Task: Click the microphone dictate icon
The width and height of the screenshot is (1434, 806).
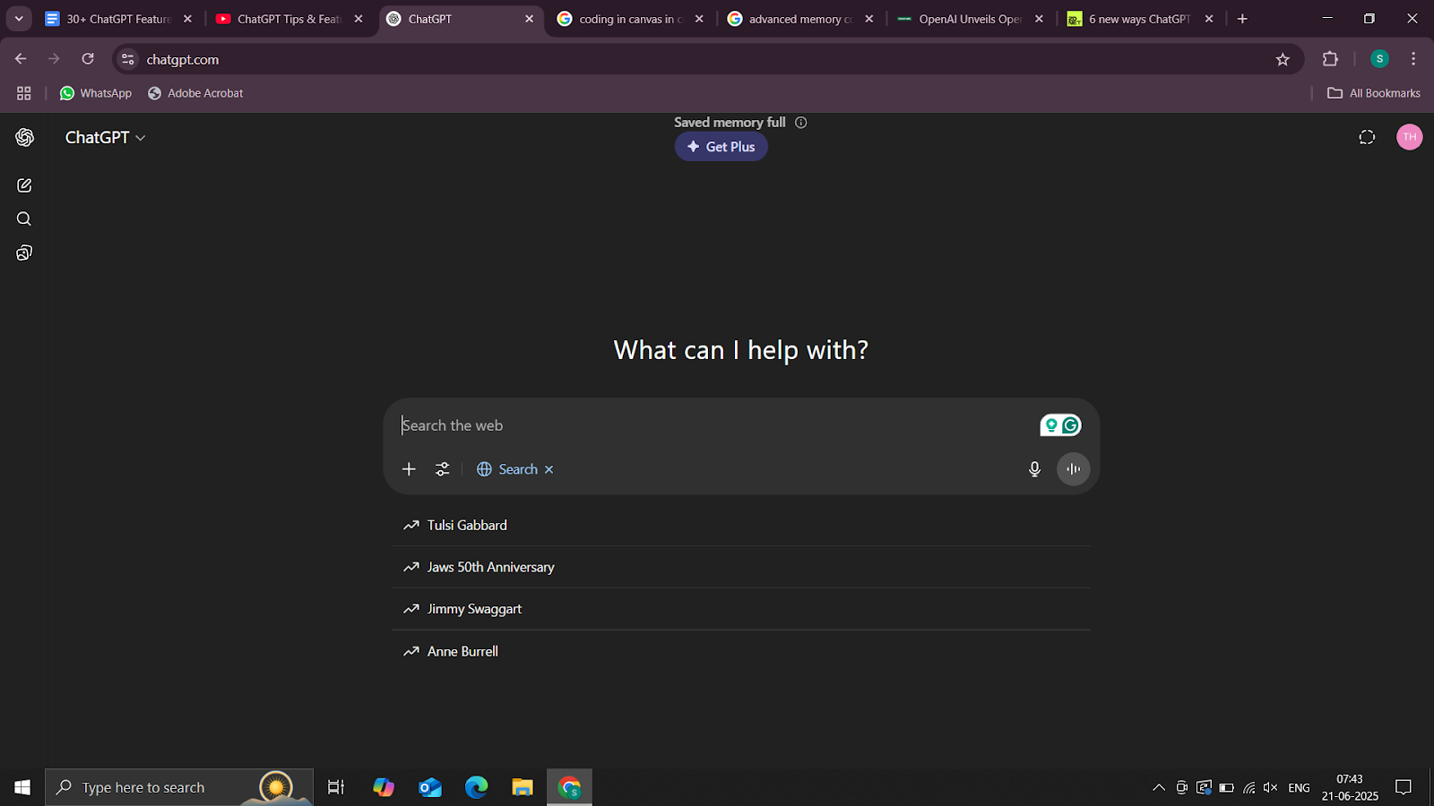Action: coord(1034,469)
